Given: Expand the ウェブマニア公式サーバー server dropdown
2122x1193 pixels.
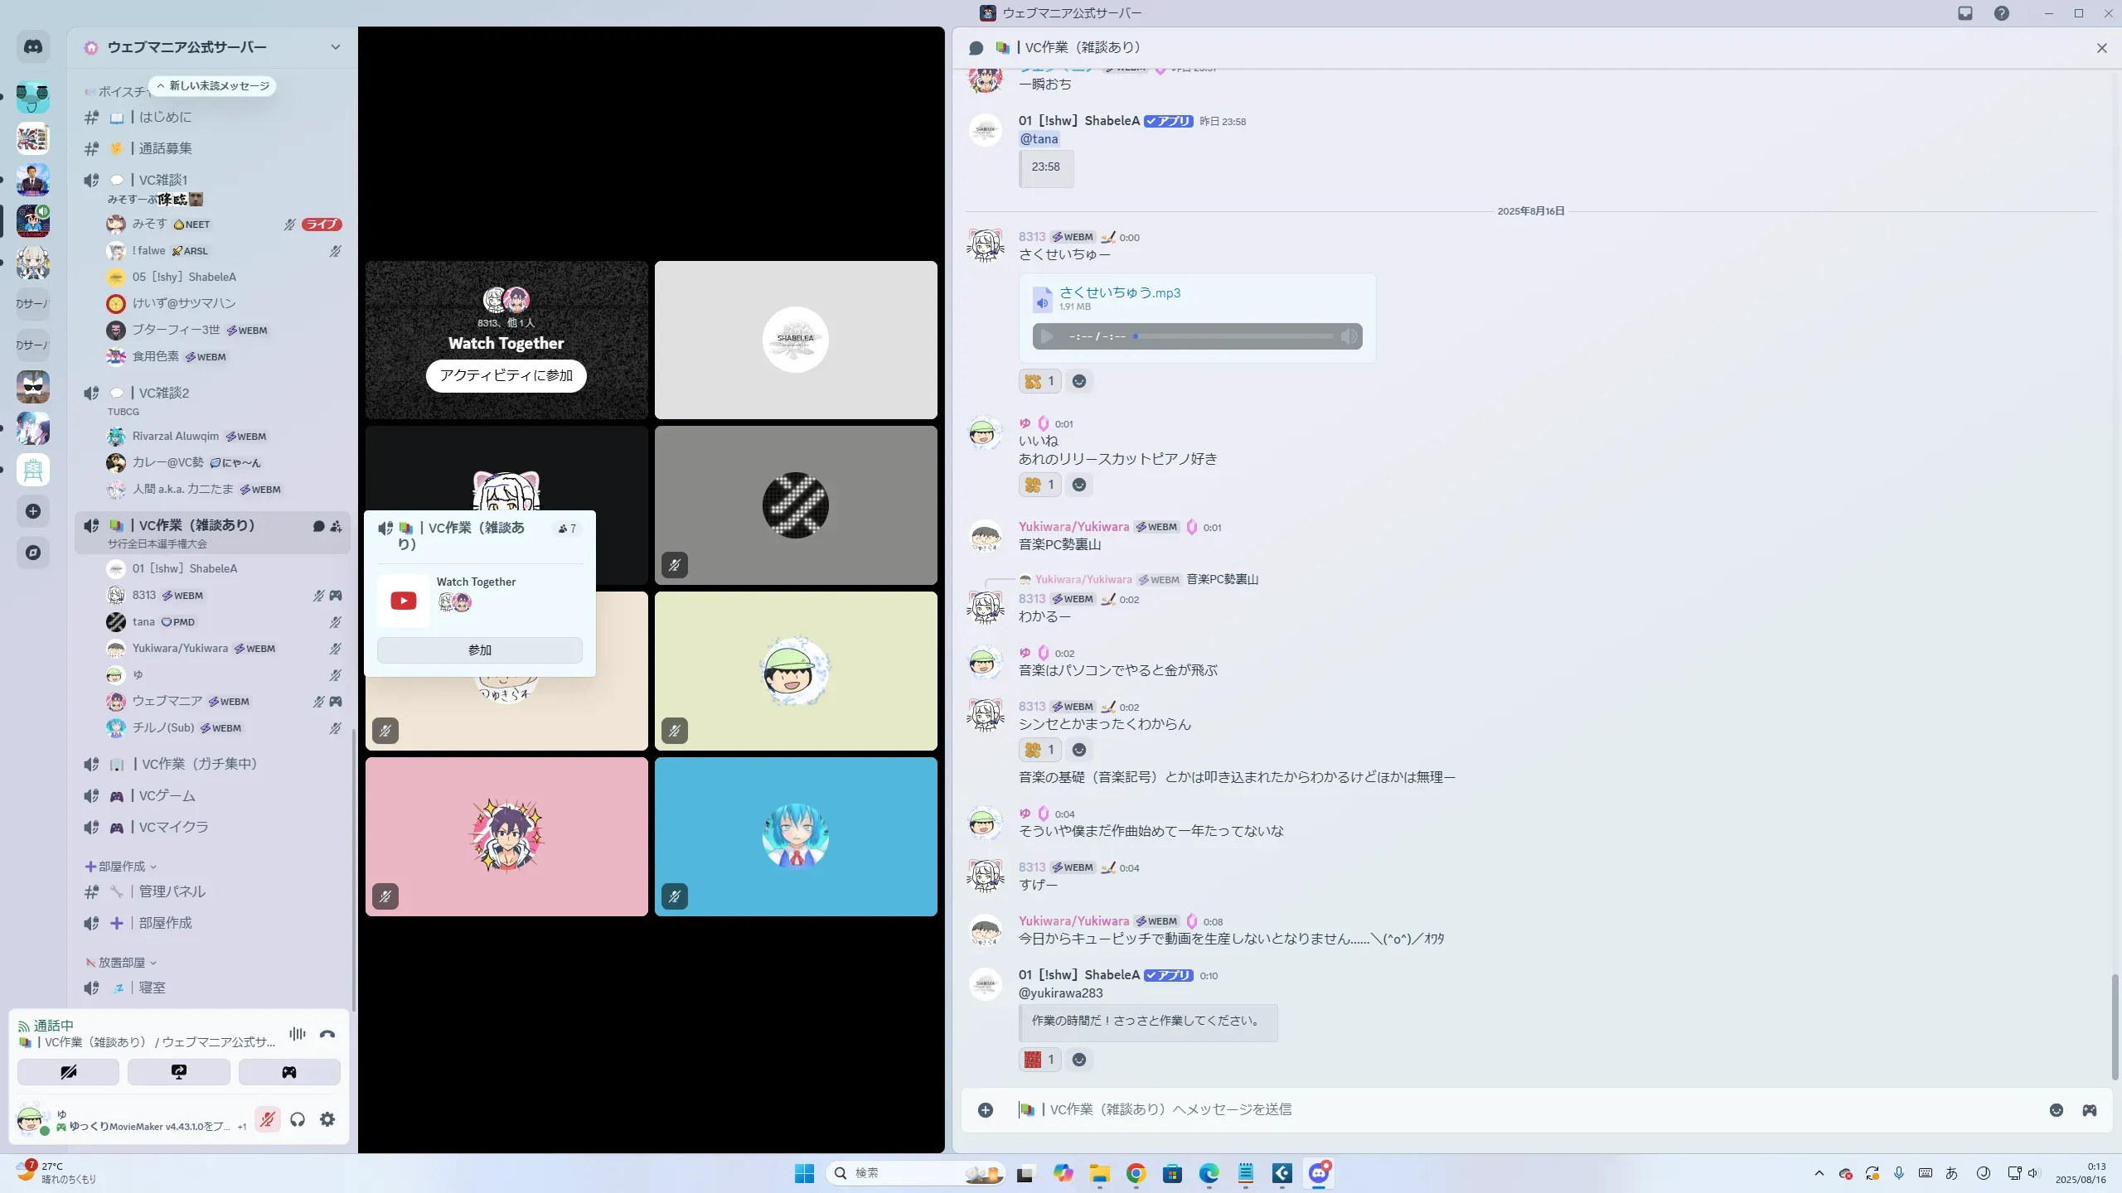Looking at the screenshot, I should [x=335, y=47].
